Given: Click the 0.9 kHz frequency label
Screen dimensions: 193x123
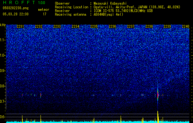Looking at the screenshot, I should (2, 71).
